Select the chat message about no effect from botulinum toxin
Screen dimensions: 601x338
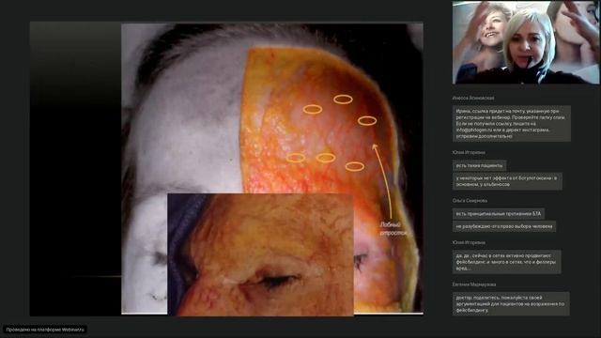507,181
